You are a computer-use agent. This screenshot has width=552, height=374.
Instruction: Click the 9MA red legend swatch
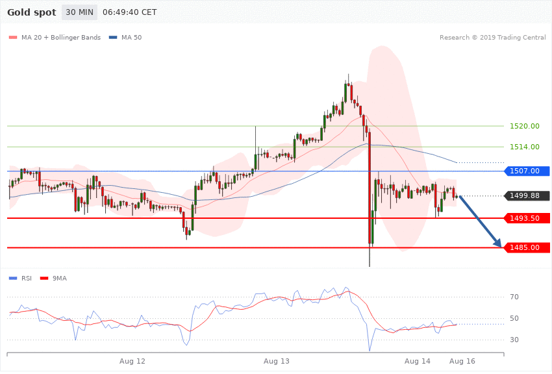tap(44, 279)
